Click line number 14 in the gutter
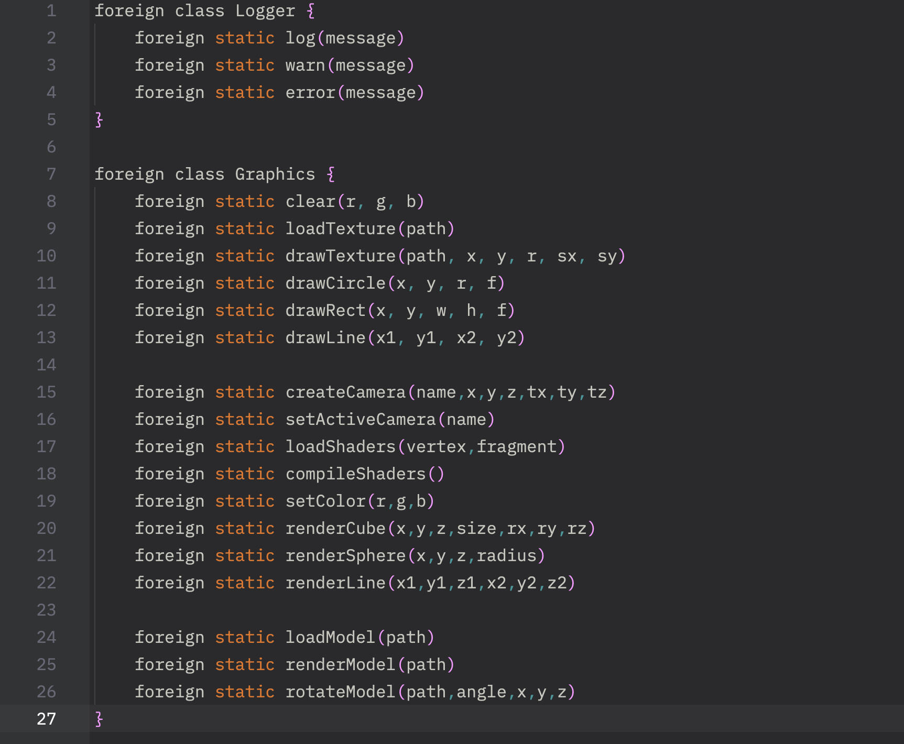This screenshot has width=904, height=744. pyautogui.click(x=46, y=365)
